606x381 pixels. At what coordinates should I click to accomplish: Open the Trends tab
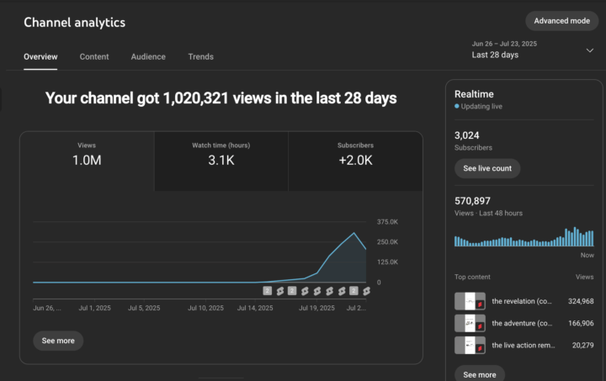[200, 57]
